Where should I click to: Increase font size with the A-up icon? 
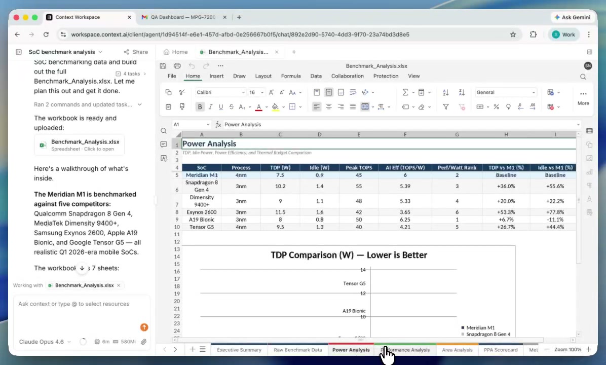(x=271, y=92)
